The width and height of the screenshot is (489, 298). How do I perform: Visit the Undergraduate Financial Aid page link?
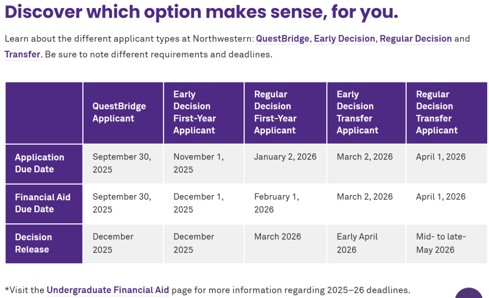coord(108,290)
